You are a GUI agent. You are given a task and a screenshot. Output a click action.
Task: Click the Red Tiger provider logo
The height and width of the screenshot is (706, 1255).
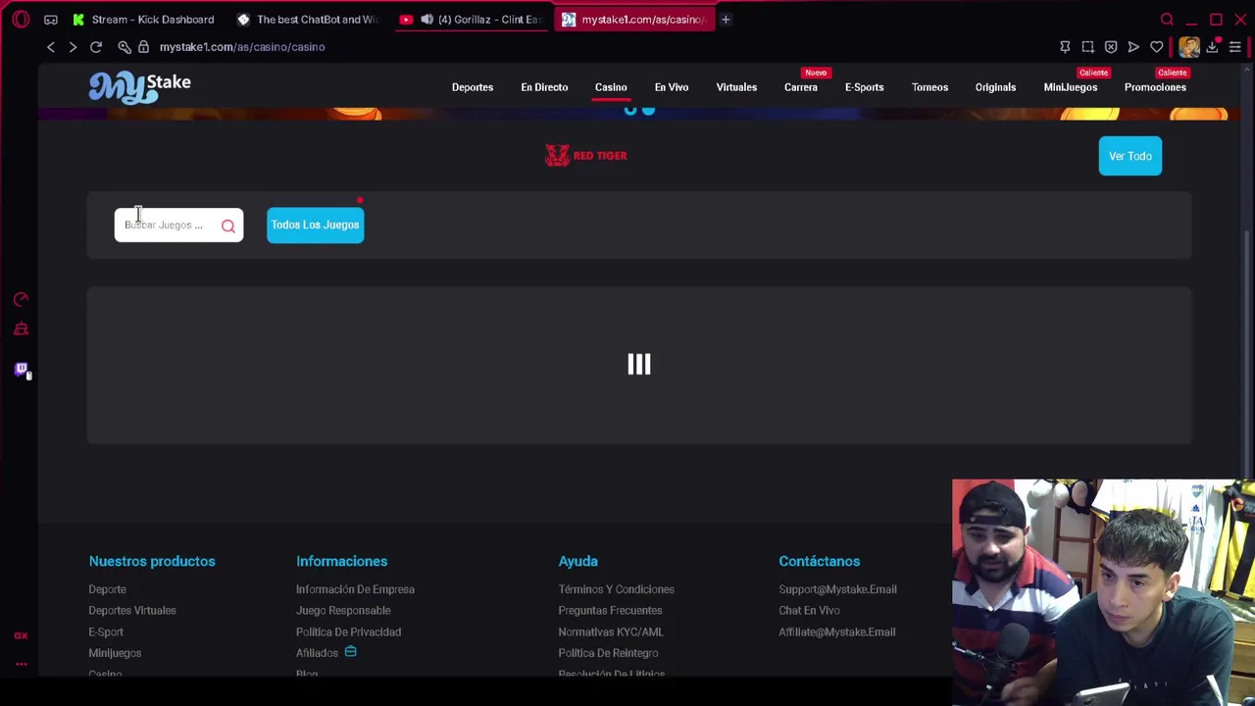[x=586, y=156]
